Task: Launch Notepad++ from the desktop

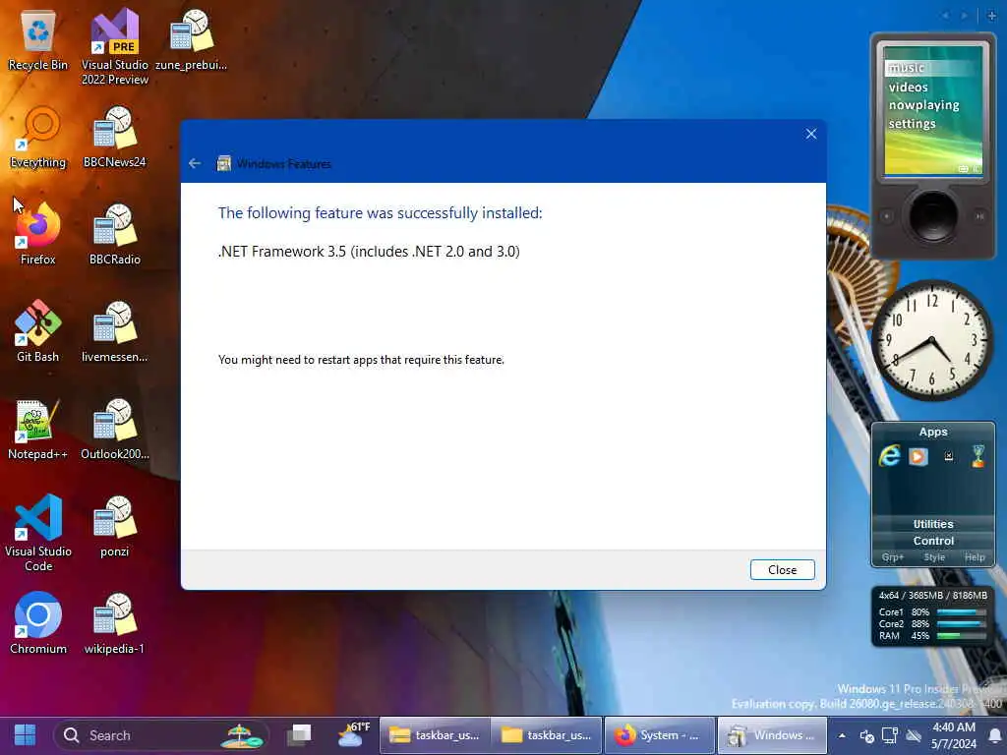Action: pos(38,430)
